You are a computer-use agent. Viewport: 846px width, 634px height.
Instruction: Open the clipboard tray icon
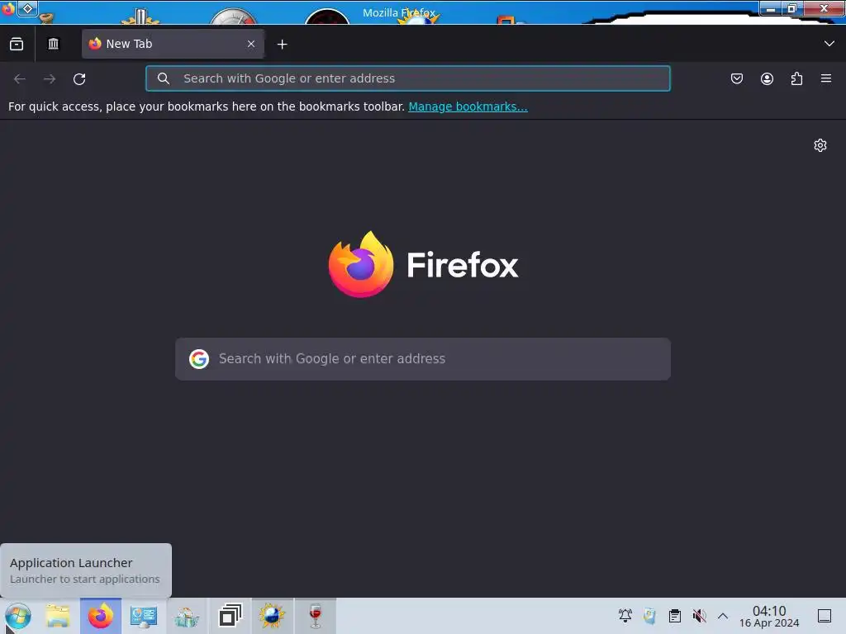tap(674, 616)
